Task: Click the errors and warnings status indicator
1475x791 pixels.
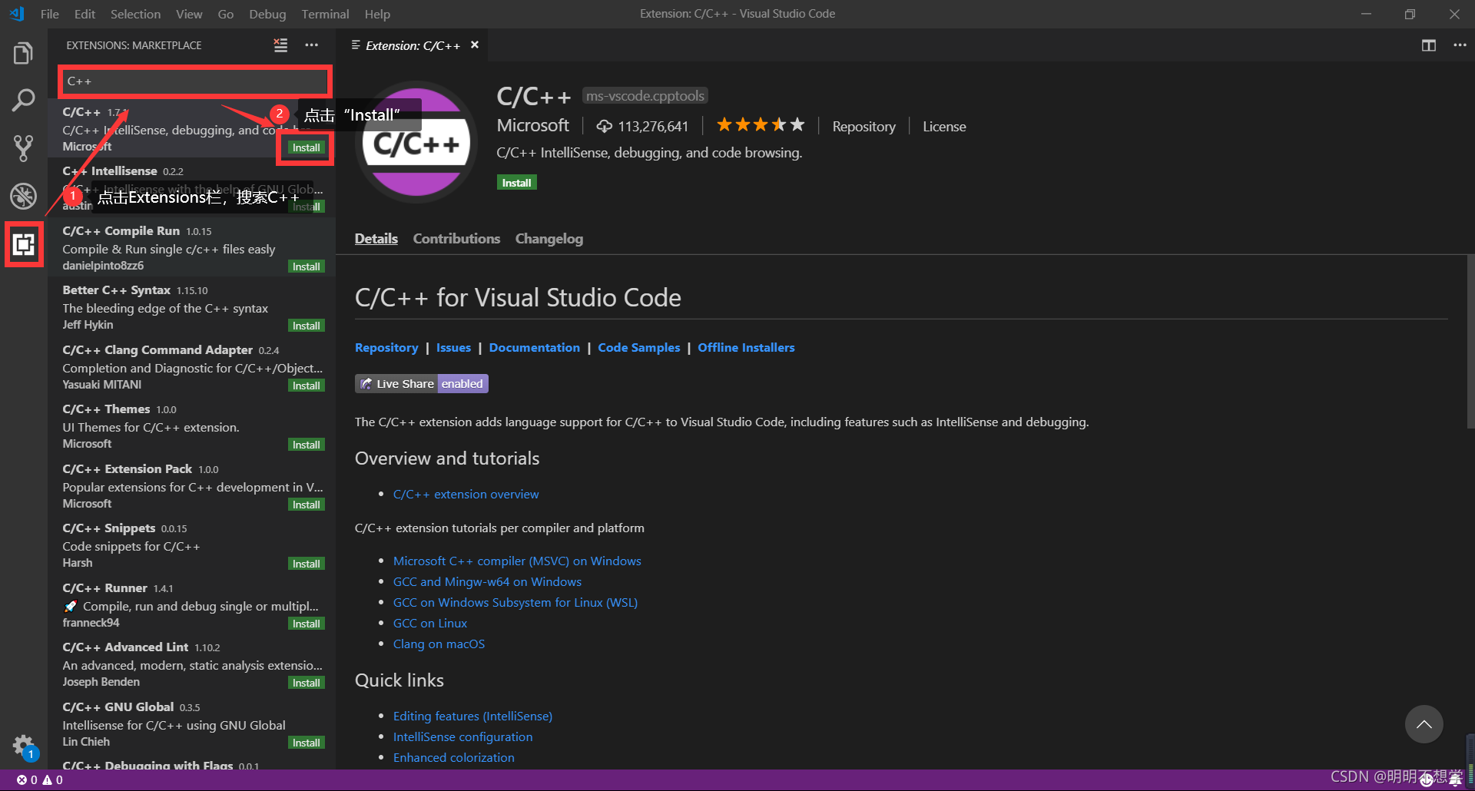Action: pyautogui.click(x=40, y=779)
